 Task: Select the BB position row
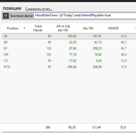click(69, 42)
